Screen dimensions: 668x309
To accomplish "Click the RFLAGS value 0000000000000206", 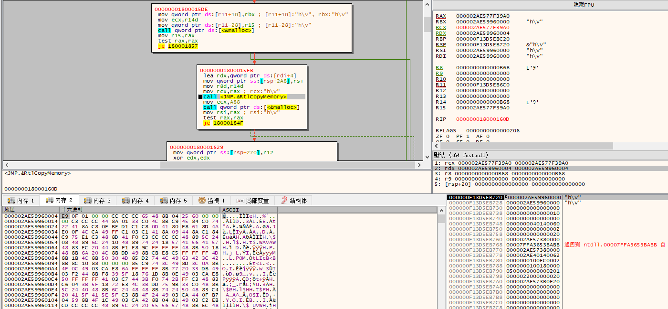I will (x=493, y=131).
